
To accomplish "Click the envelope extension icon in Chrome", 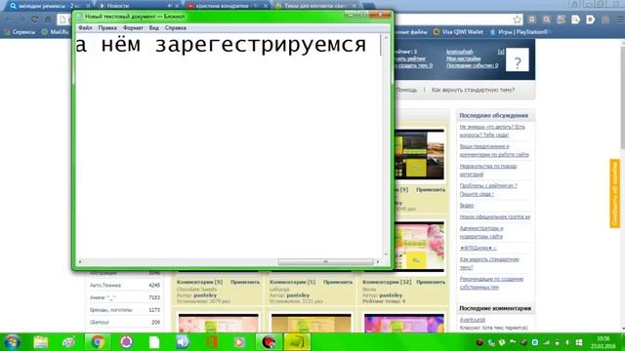I will pyautogui.click(x=562, y=19).
